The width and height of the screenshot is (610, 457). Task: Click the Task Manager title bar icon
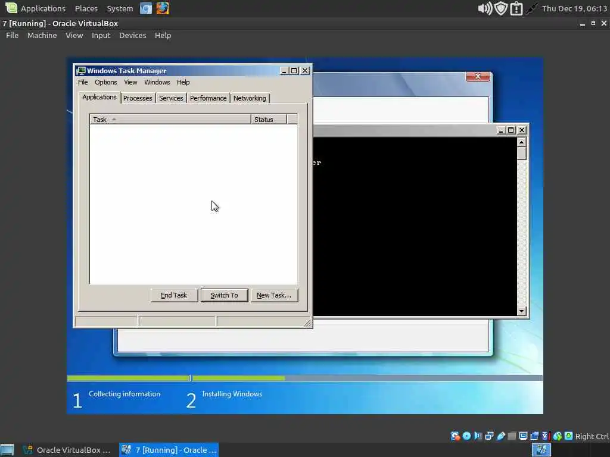pyautogui.click(x=81, y=71)
